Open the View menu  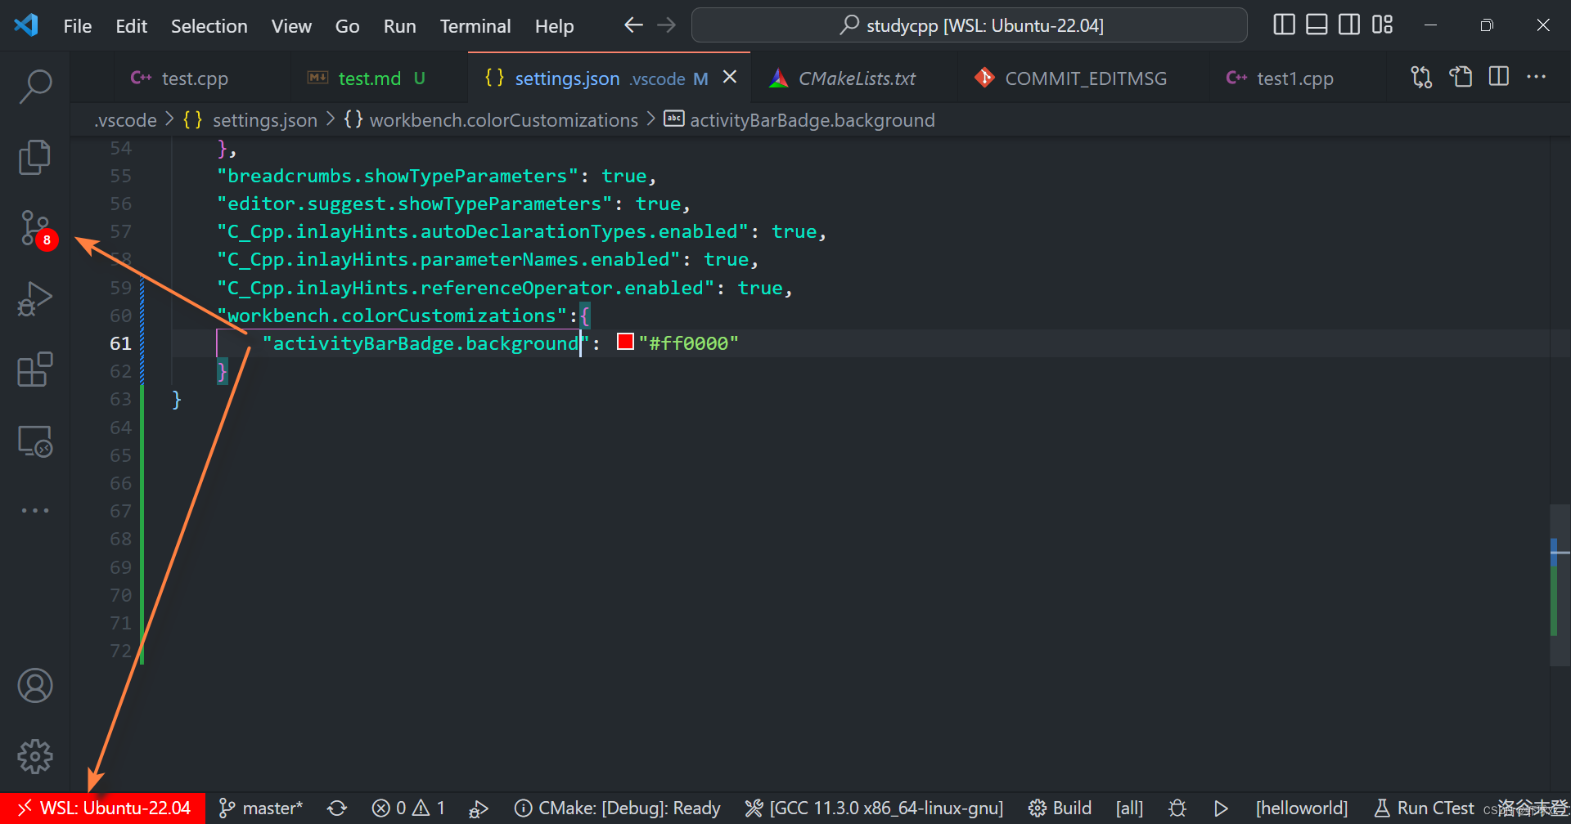pyautogui.click(x=291, y=26)
